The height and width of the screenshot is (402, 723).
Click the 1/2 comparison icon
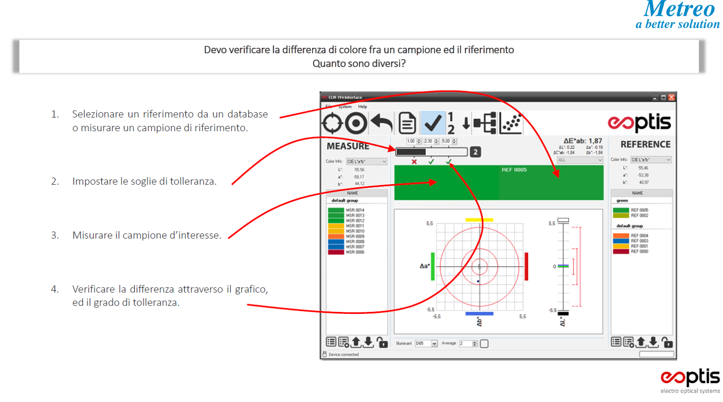451,122
